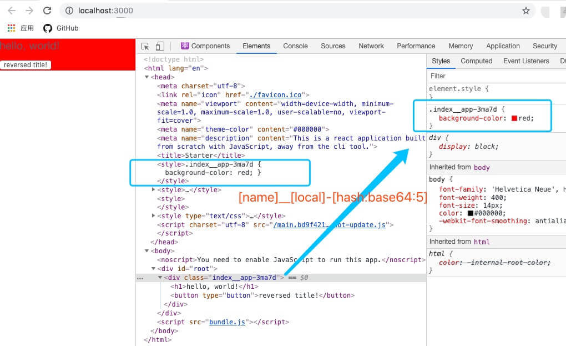The image size is (566, 346).
Task: Open the Network tab
Action: tap(371, 46)
